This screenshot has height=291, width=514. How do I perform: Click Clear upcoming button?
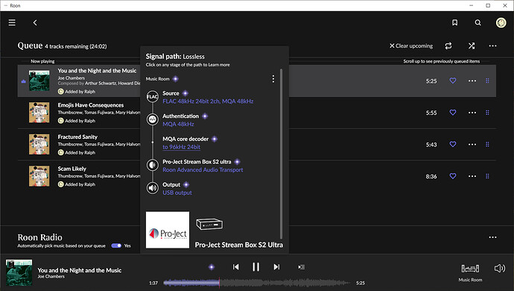point(411,46)
